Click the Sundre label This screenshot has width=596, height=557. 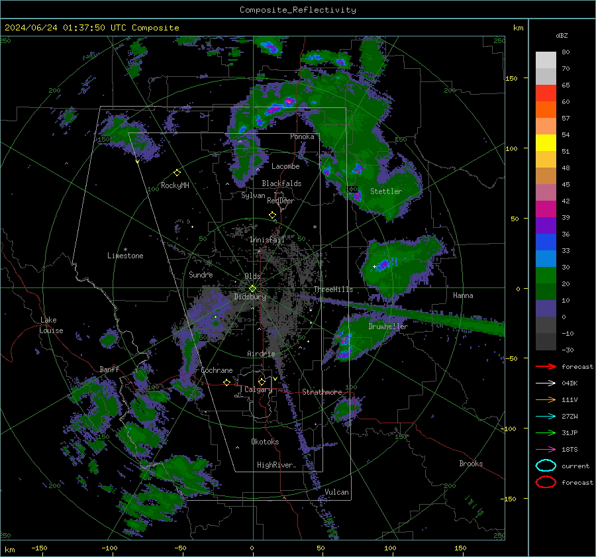click(201, 274)
